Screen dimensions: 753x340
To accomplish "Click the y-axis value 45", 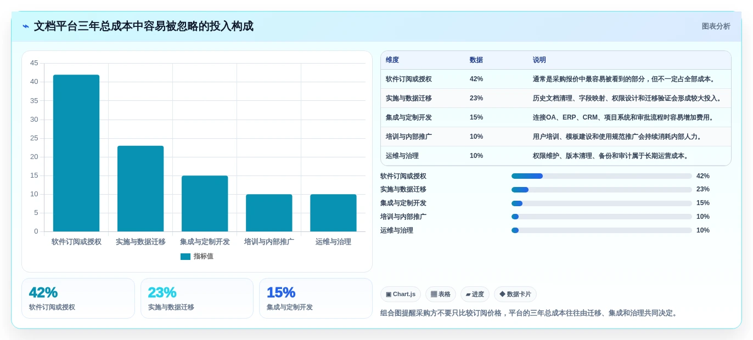I will click(34, 63).
